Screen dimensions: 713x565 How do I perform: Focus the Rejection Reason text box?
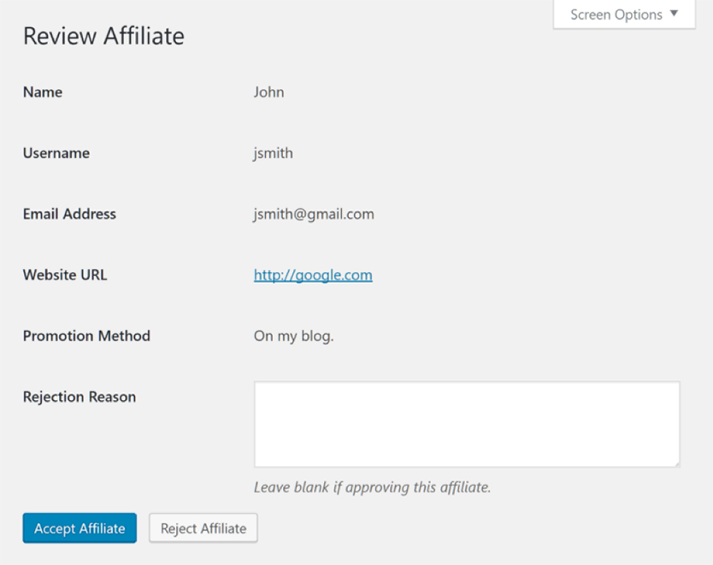click(x=467, y=424)
